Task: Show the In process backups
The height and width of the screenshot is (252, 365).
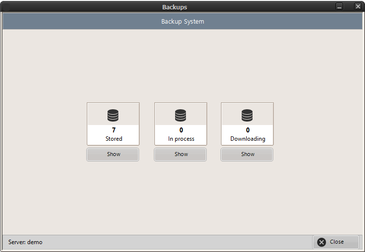Action: click(181, 155)
